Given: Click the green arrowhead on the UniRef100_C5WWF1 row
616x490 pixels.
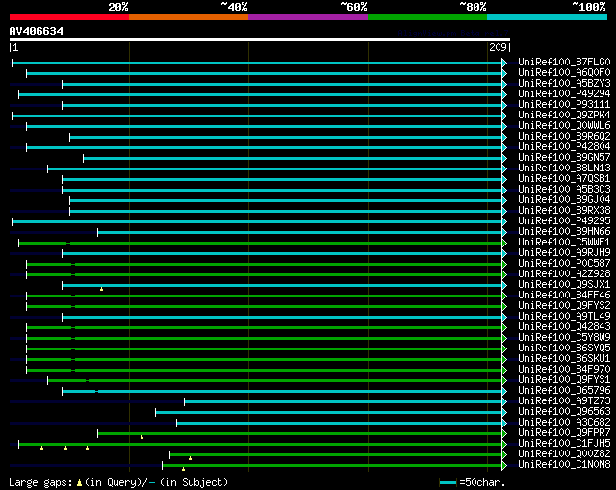Looking at the screenshot, I should (504, 243).
